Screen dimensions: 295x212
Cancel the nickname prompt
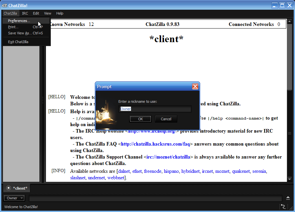(x=166, y=119)
